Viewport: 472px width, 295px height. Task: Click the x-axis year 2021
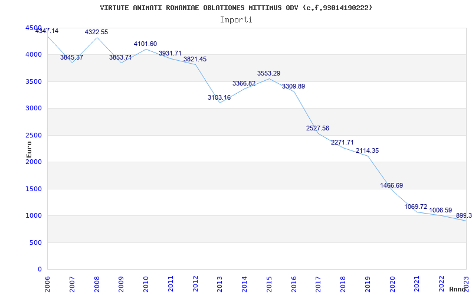[417, 284]
